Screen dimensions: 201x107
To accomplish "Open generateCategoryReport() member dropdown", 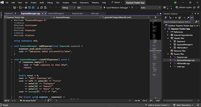I will pos(126,17).
